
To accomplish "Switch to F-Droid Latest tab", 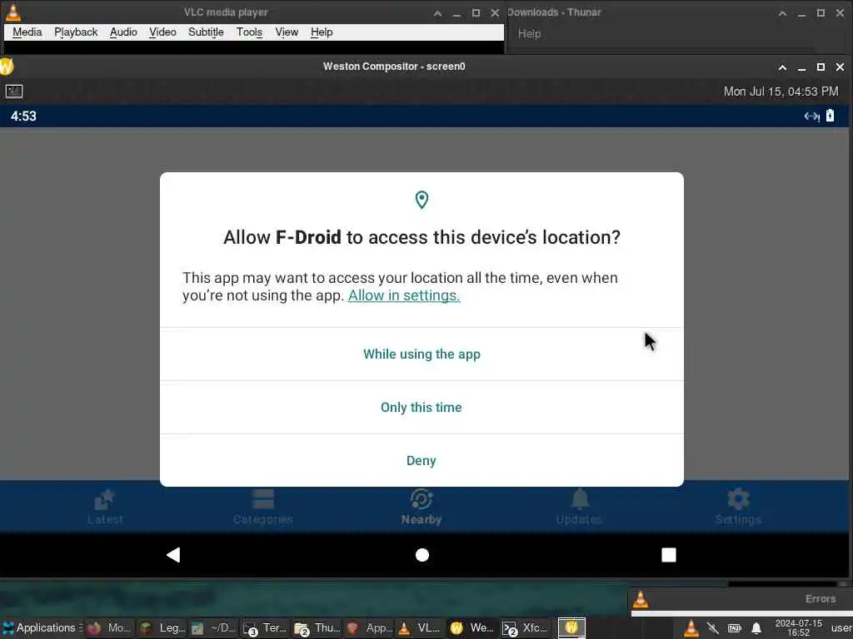I will 105,507.
